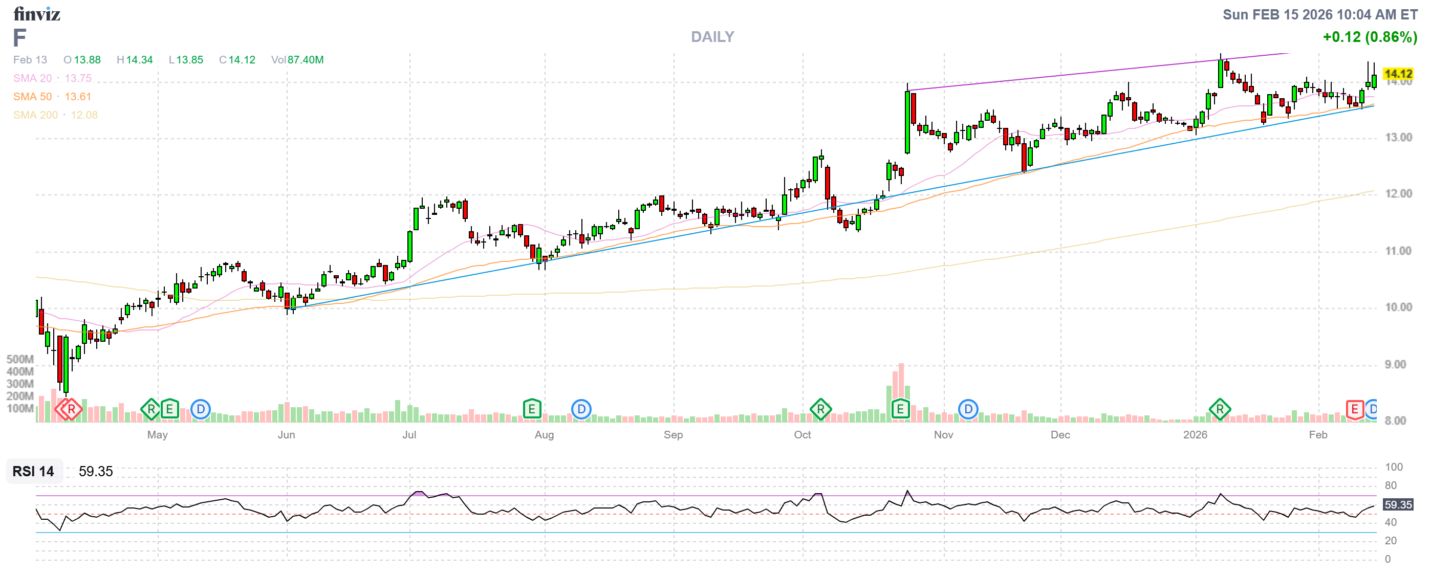1431x575 pixels.
Task: Click the green E earnings marker before August
Action: pyautogui.click(x=532, y=410)
